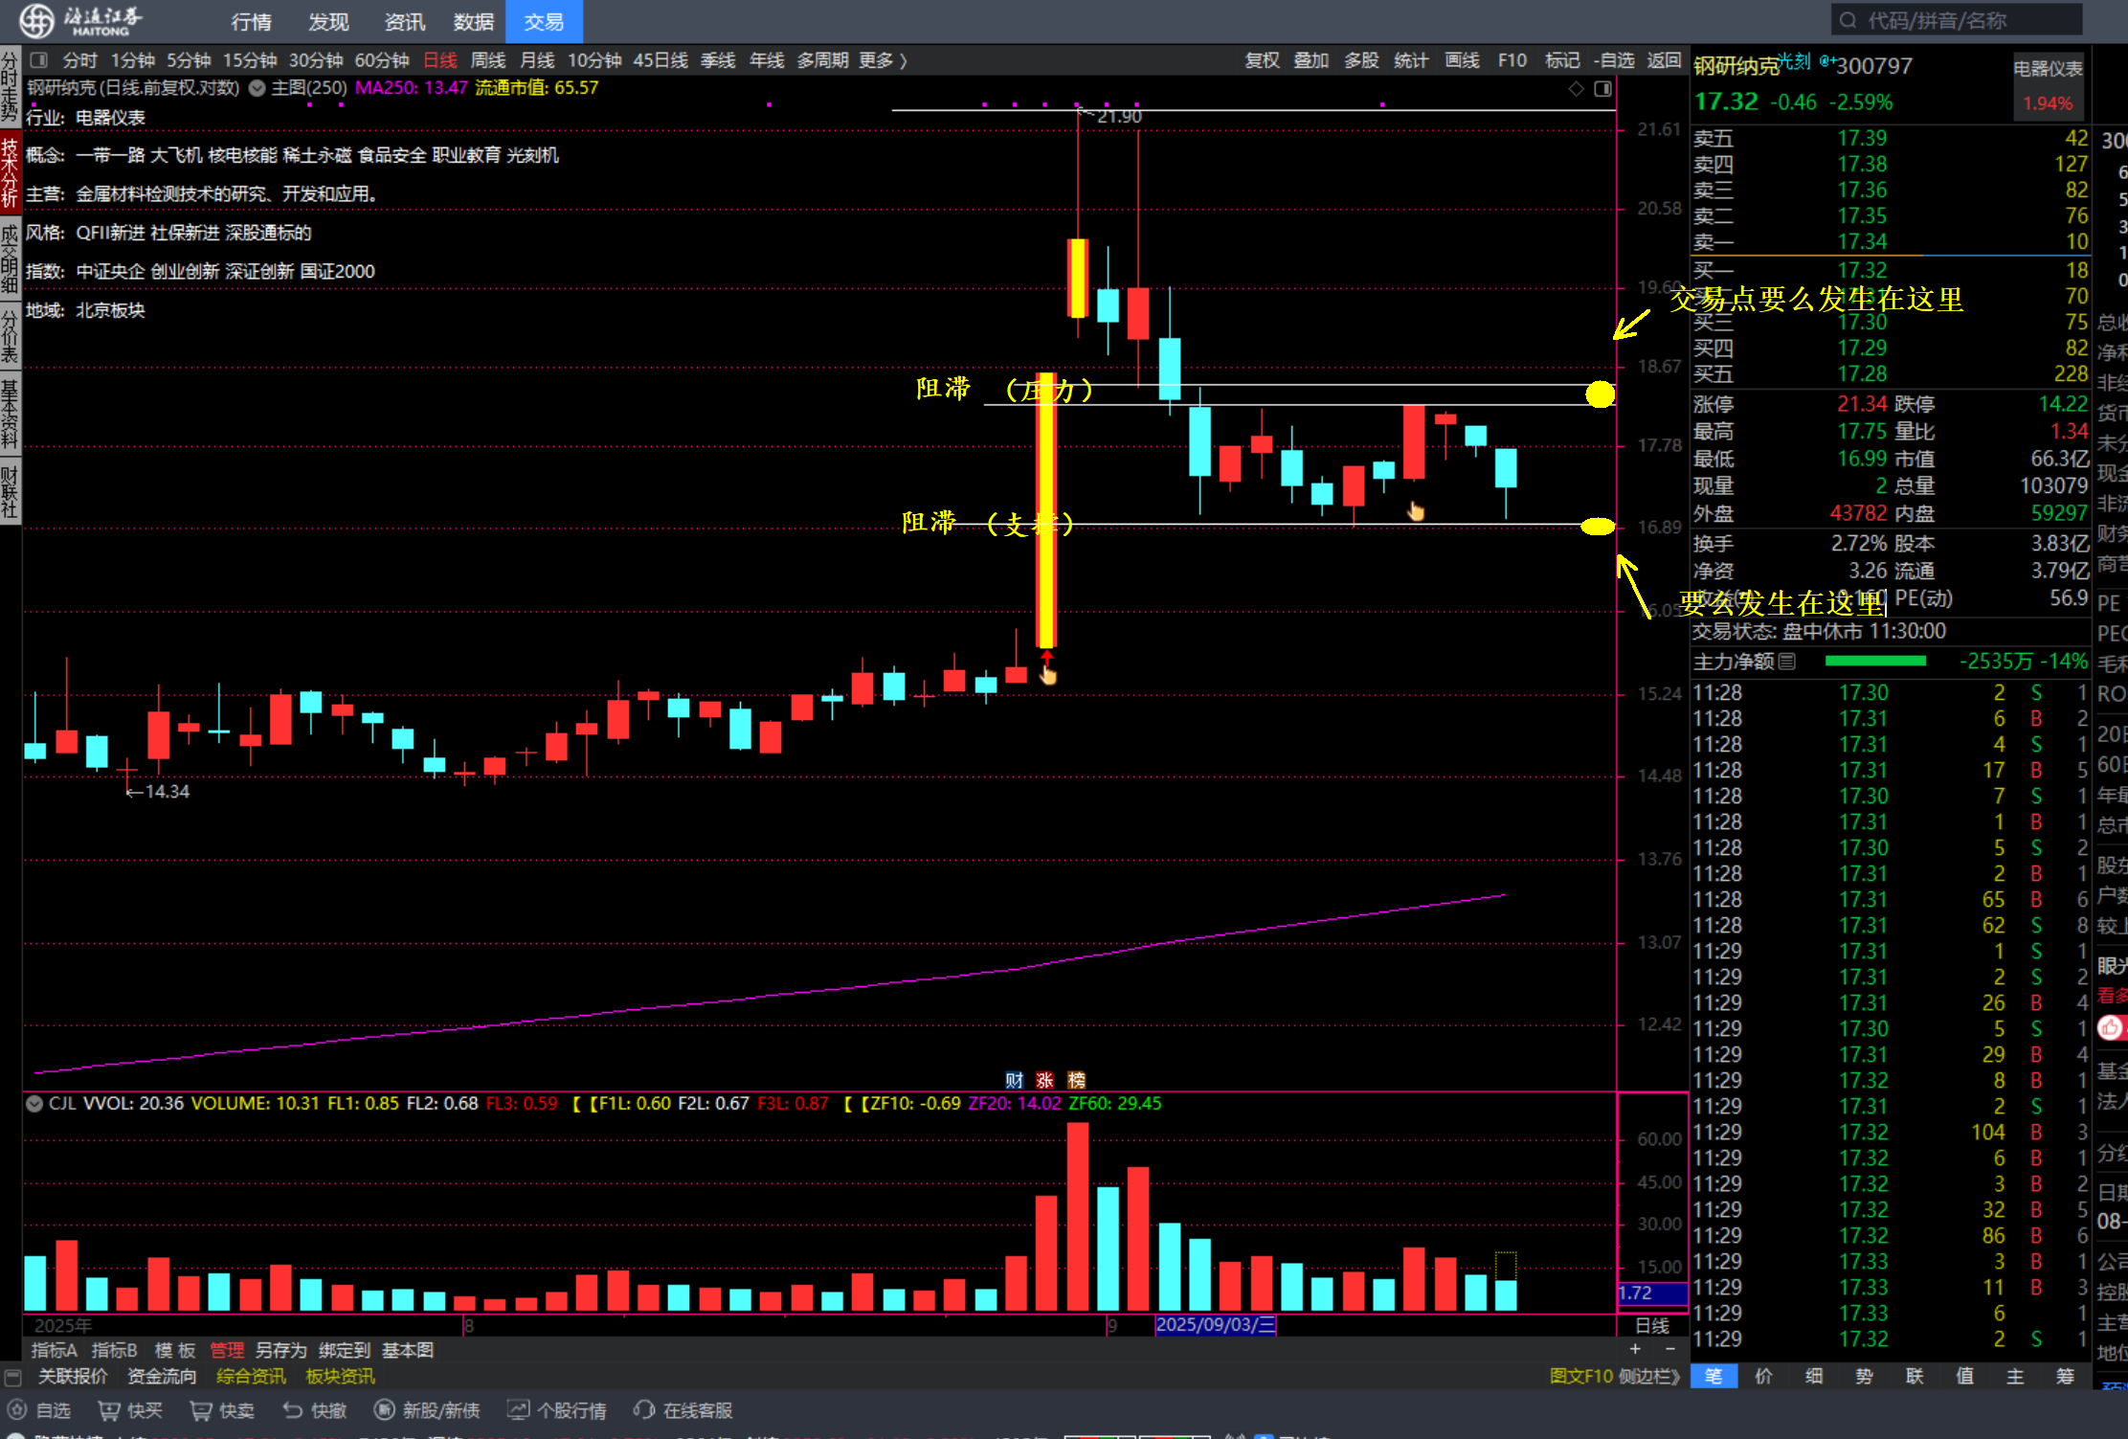Screen dimensions: 2128x1439
Task: Toggle the panel layout icon before 分时
Action: [39, 60]
